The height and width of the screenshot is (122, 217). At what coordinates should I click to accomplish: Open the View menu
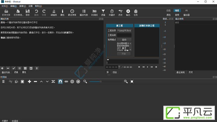(x=22, y=6)
